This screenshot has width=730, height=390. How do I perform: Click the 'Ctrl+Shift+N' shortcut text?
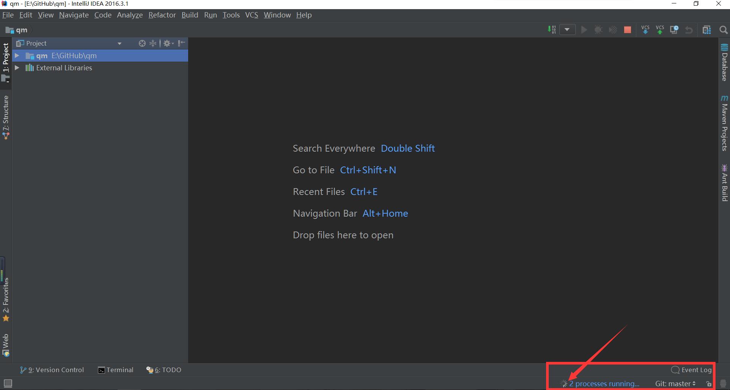368,170
